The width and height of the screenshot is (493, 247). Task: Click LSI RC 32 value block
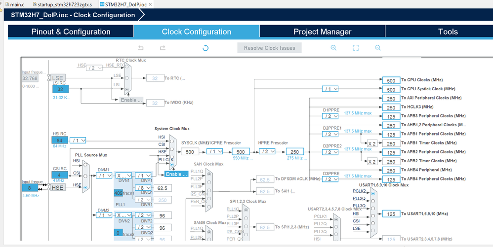coord(60,89)
